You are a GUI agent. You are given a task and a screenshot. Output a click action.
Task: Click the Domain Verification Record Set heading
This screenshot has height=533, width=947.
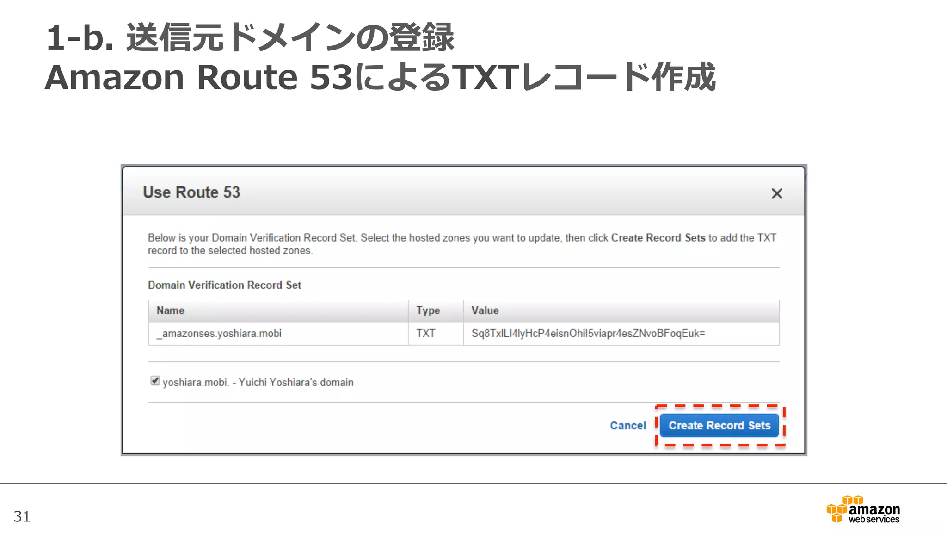click(x=224, y=285)
